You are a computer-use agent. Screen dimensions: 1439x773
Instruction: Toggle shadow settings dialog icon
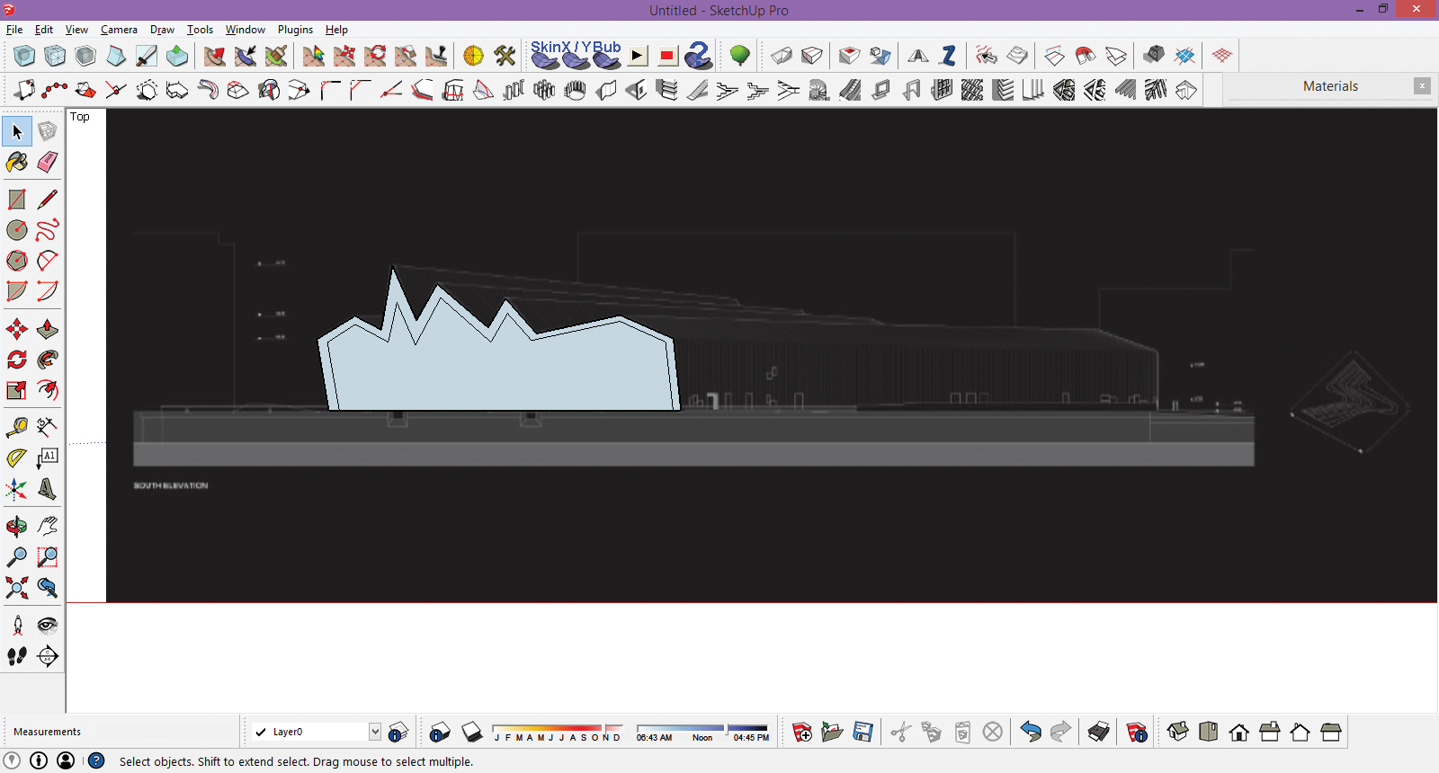(x=440, y=733)
